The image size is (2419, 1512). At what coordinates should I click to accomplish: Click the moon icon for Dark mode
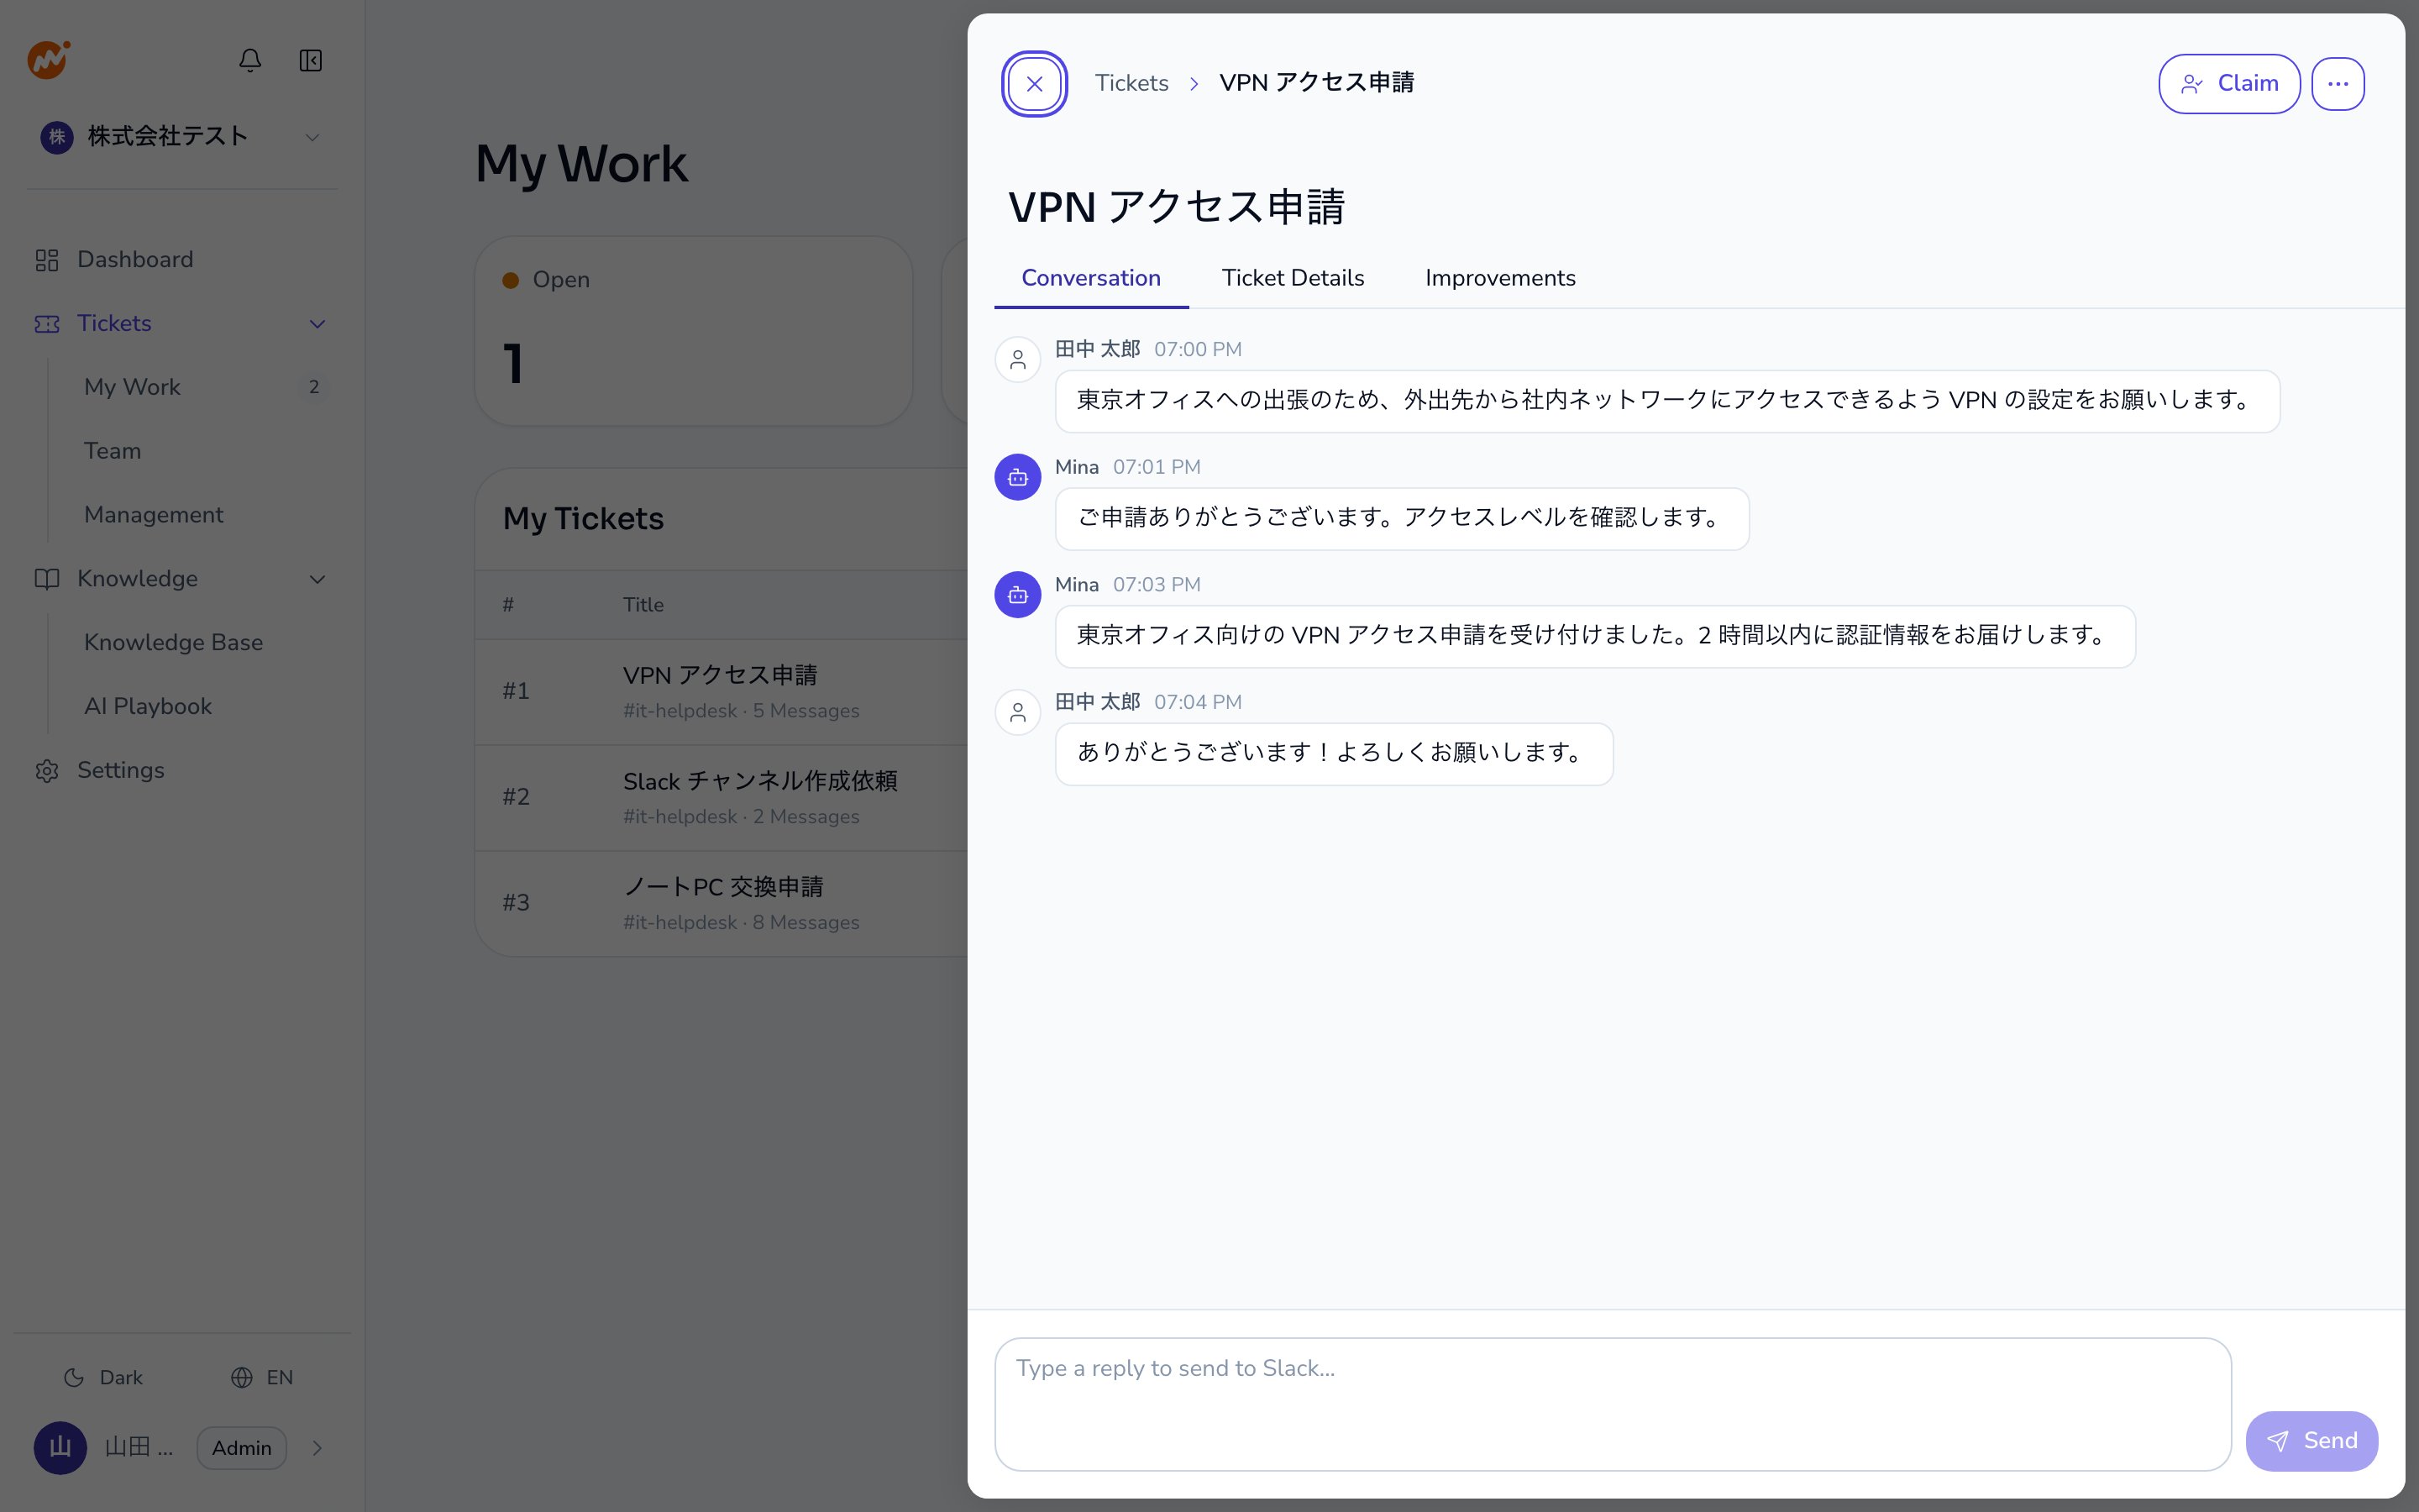click(74, 1378)
